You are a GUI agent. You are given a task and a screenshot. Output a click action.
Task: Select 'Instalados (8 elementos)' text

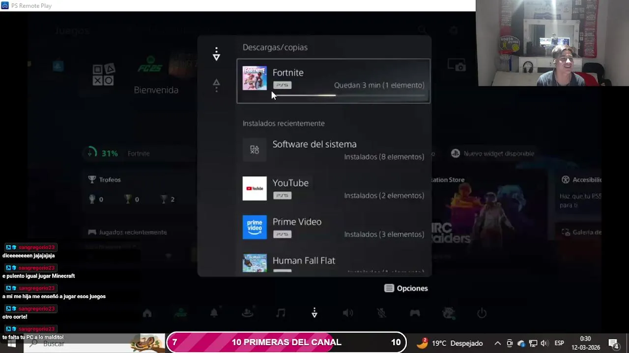click(384, 157)
